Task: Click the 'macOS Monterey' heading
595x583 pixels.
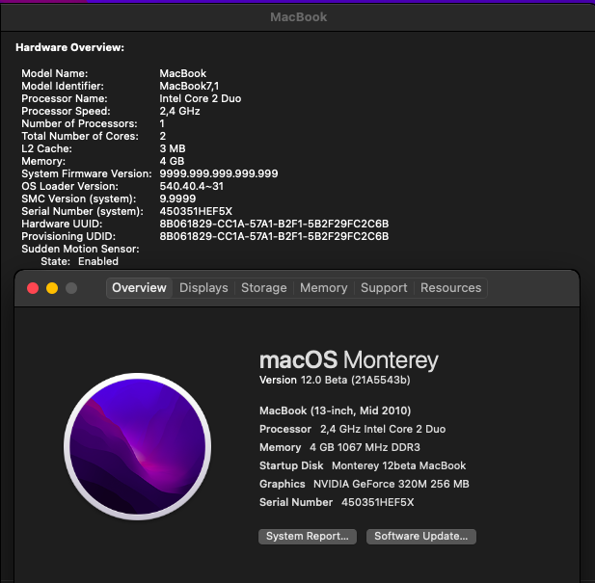Action: pyautogui.click(x=349, y=359)
